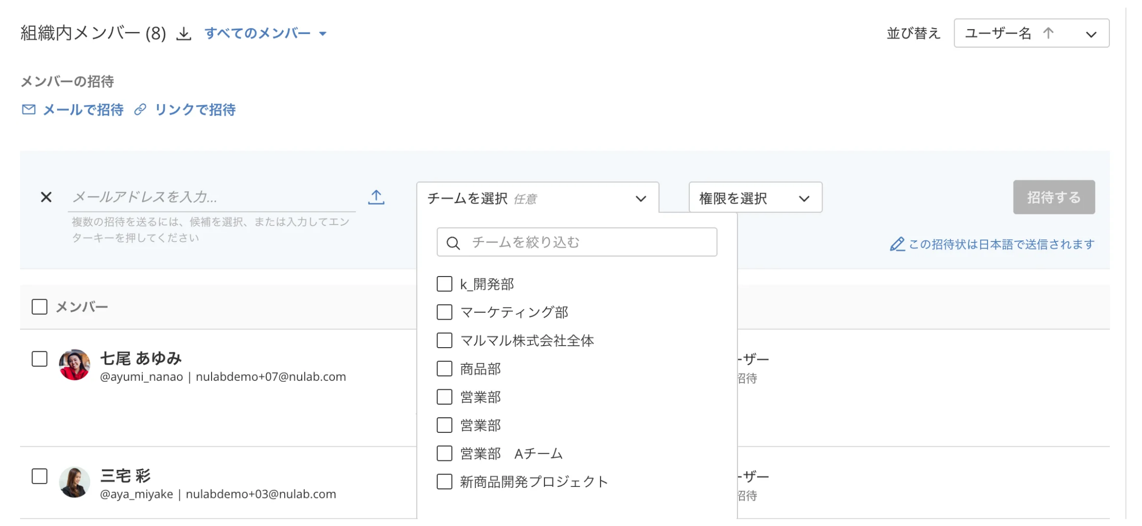This screenshot has height=526, width=1142.
Task: Click the 新商品開発プロジェクト team label
Action: click(x=534, y=481)
